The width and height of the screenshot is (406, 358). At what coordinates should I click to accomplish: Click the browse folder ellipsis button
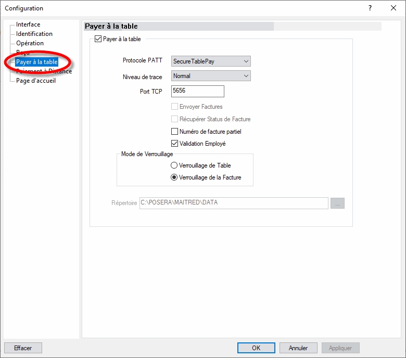click(x=337, y=203)
